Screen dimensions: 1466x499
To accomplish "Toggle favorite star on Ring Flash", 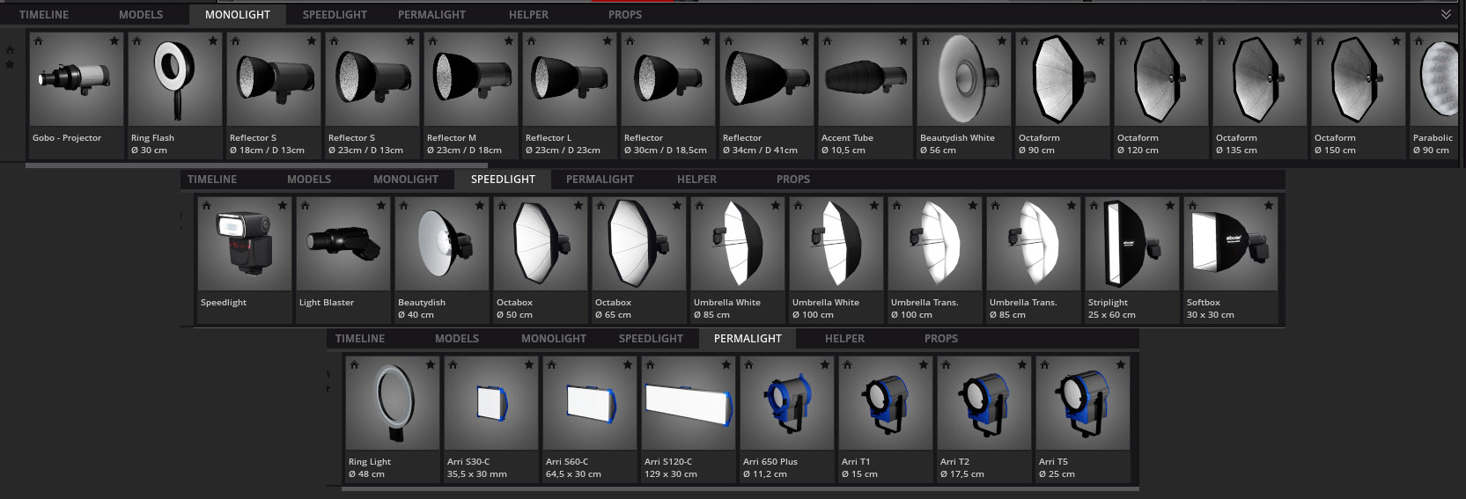I will click(x=213, y=40).
